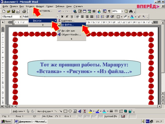This screenshot has height=124, width=165.
Task: Click the Open folder icon
Action: [9, 11]
